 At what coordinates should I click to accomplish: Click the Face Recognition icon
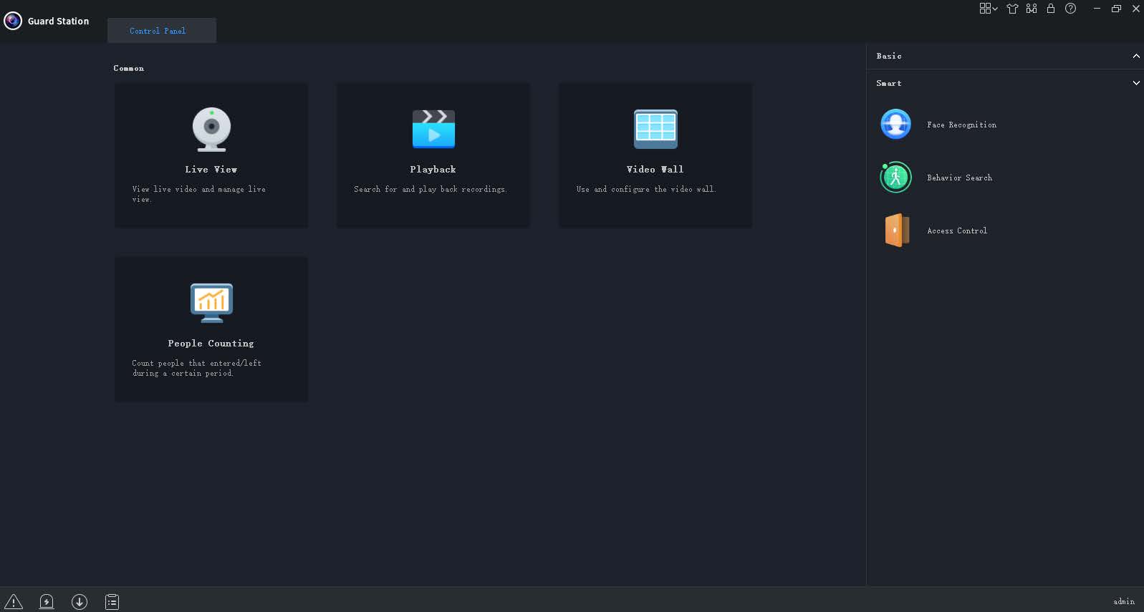(x=895, y=124)
